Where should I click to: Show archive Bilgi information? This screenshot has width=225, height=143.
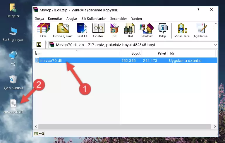pos(162,30)
